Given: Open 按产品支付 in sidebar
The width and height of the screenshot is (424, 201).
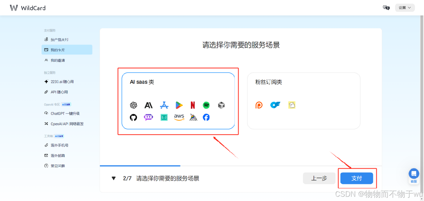Looking at the screenshot, I should coord(67,39).
